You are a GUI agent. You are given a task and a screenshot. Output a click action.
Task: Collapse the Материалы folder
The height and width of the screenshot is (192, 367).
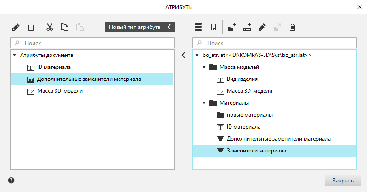click(204, 103)
